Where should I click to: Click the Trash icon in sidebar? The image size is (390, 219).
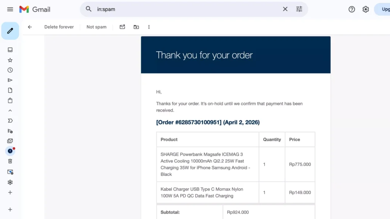pos(10,161)
